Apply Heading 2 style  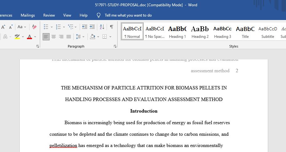pyautogui.click(x=200, y=32)
